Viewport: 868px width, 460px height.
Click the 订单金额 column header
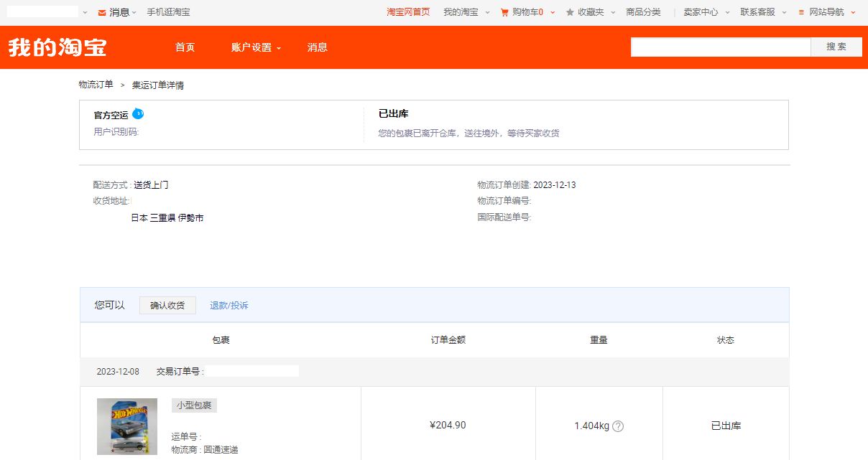point(448,340)
